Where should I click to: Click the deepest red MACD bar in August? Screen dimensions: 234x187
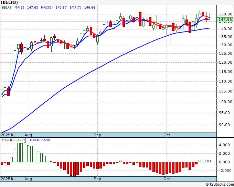(x=74, y=169)
